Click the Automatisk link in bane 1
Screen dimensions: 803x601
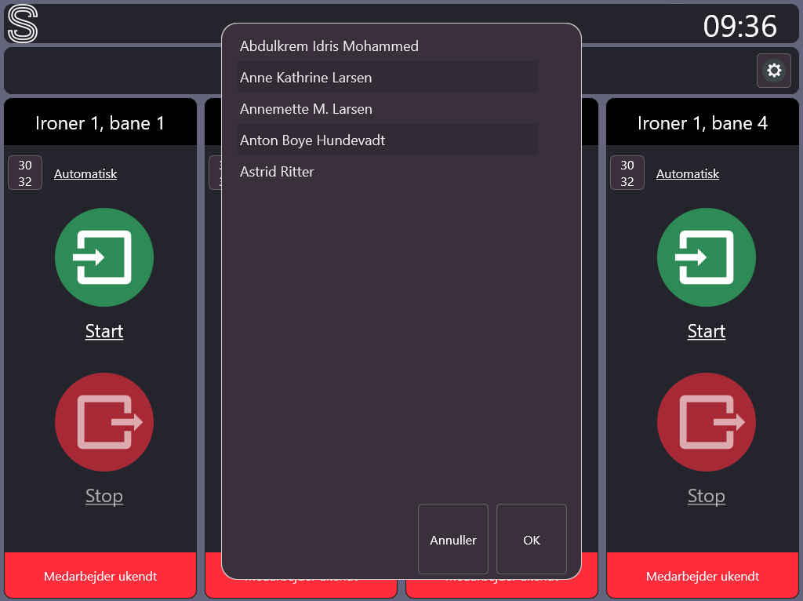(85, 174)
